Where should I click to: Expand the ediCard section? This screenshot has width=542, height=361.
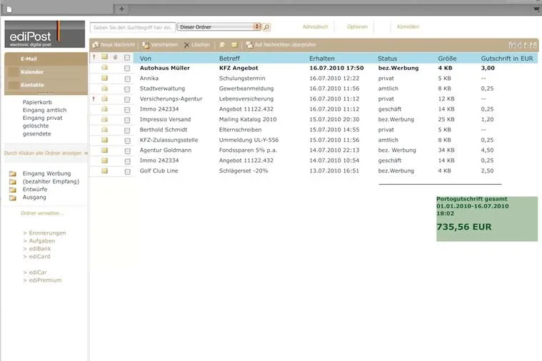(x=36, y=257)
